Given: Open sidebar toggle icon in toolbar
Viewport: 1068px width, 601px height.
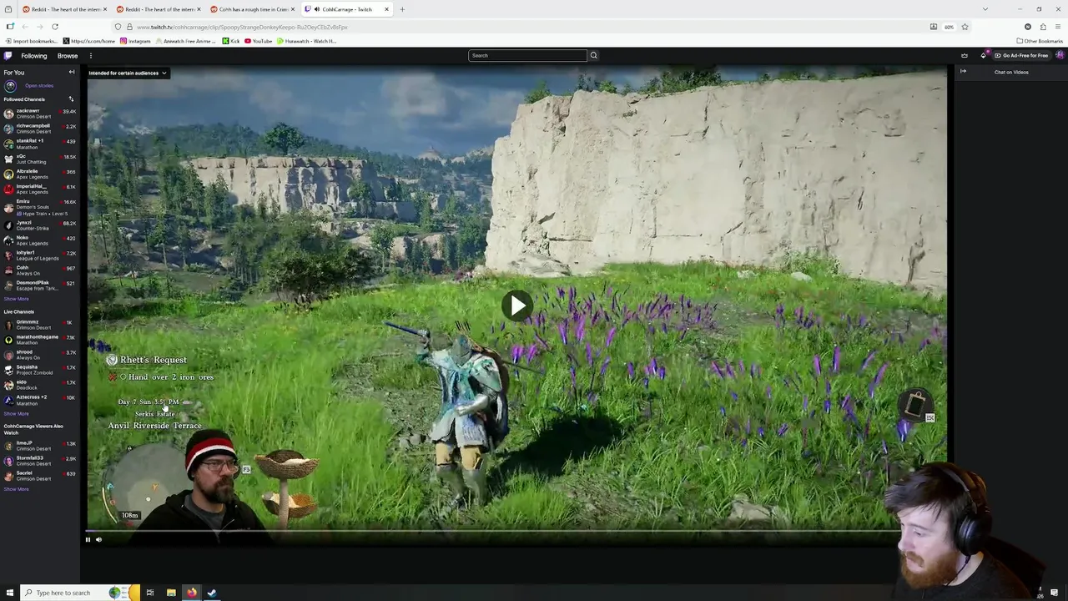Looking at the screenshot, I should coord(9,27).
